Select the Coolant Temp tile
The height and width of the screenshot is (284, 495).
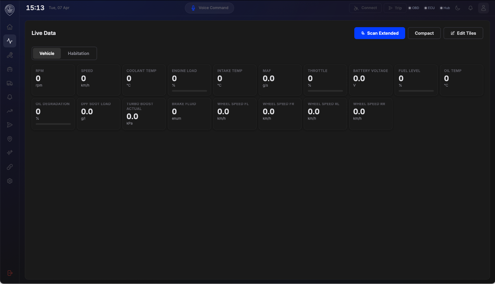click(x=144, y=80)
